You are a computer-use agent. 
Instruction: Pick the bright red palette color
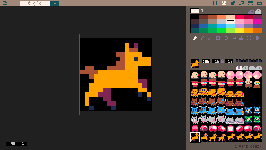[x=239, y=17]
